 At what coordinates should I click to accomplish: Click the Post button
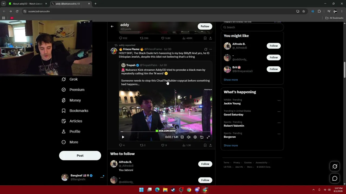click(x=80, y=155)
